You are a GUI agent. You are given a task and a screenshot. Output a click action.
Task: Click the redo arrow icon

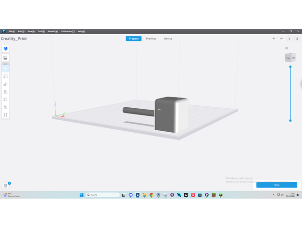click(x=281, y=38)
